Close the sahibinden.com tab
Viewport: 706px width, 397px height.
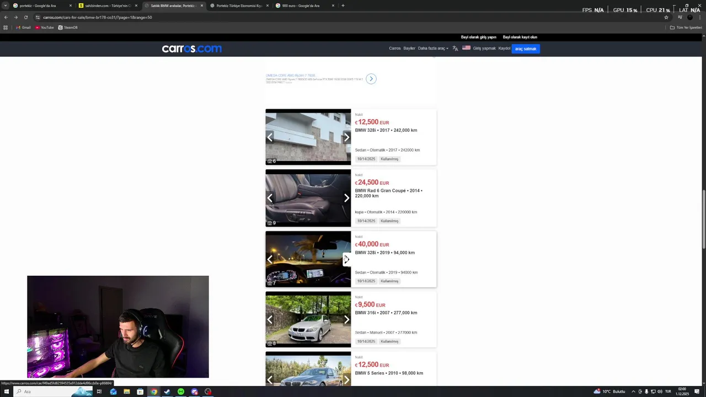point(136,6)
